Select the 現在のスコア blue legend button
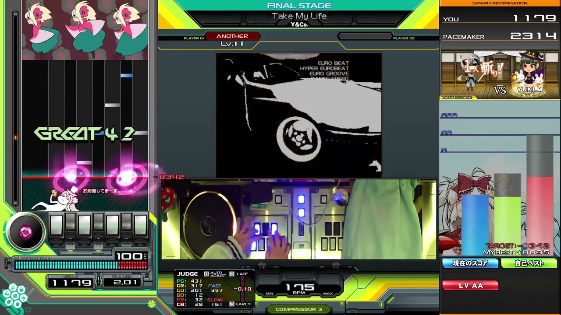Image resolution: width=561 pixels, height=315 pixels. (470, 263)
